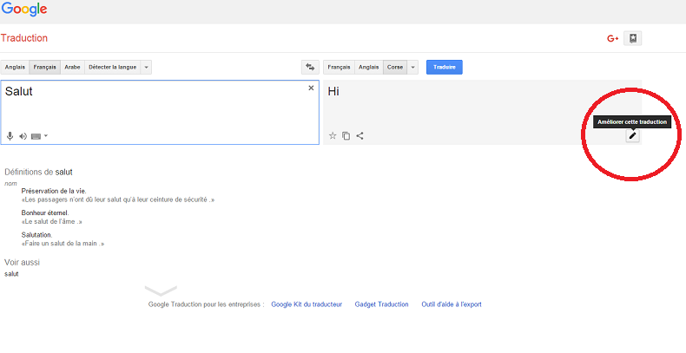Click the translated text Hi
Screen dimensions: 686x353
(333, 91)
